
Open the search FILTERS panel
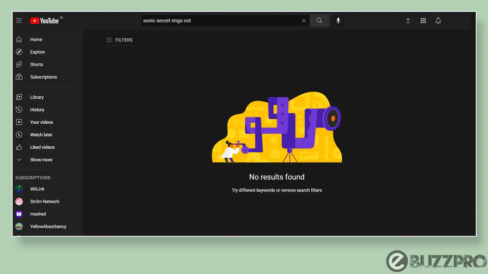(x=119, y=40)
